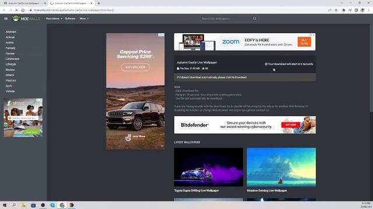
Task: Open the Software menu link
Action: pyautogui.click(x=70, y=19)
